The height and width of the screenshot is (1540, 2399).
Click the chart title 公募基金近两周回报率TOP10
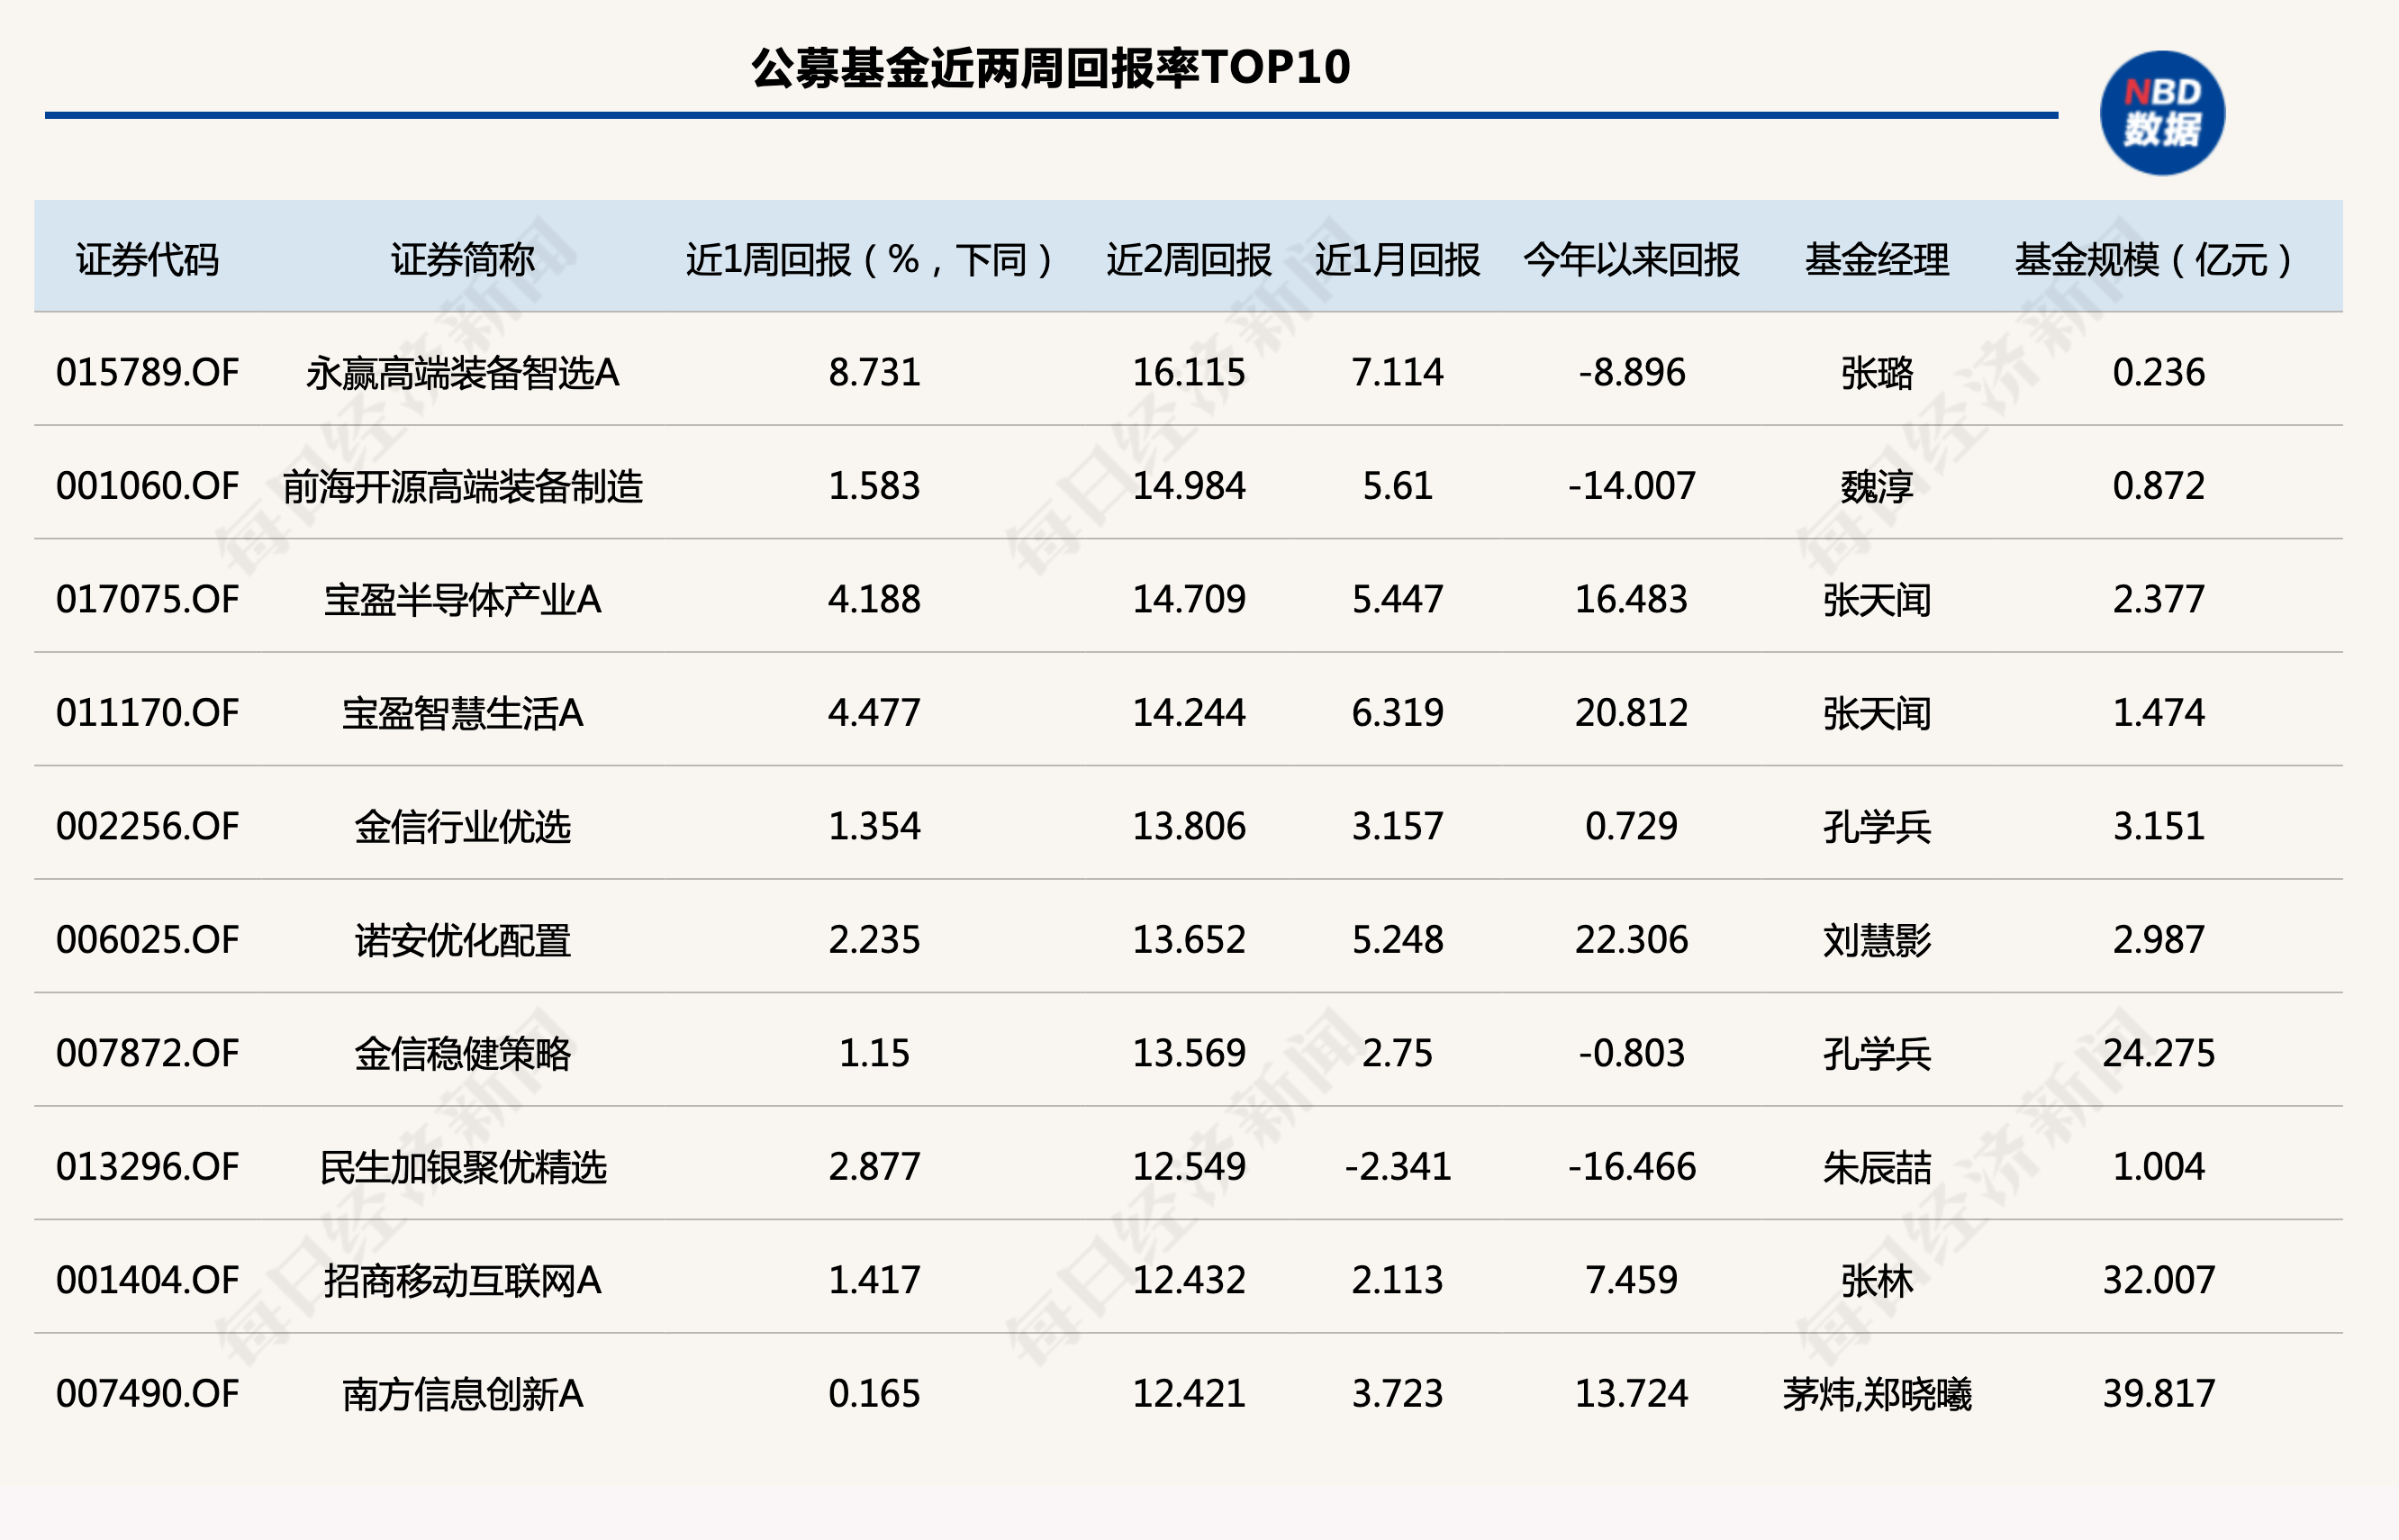(x=1050, y=68)
